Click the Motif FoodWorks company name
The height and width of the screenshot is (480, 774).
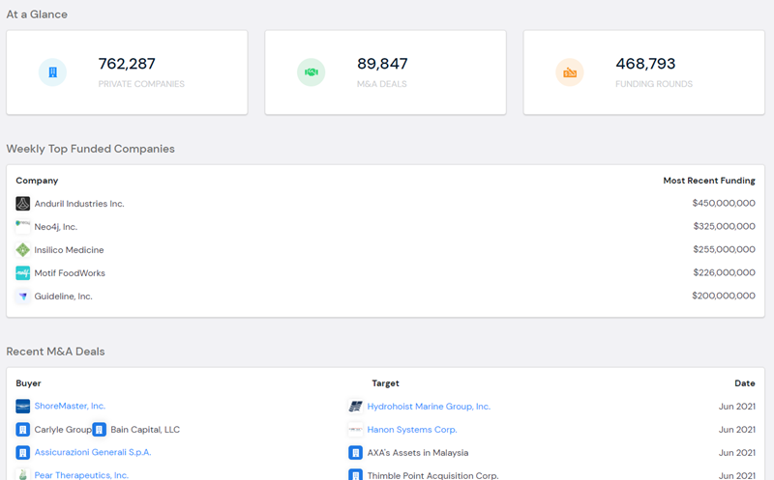(70, 273)
